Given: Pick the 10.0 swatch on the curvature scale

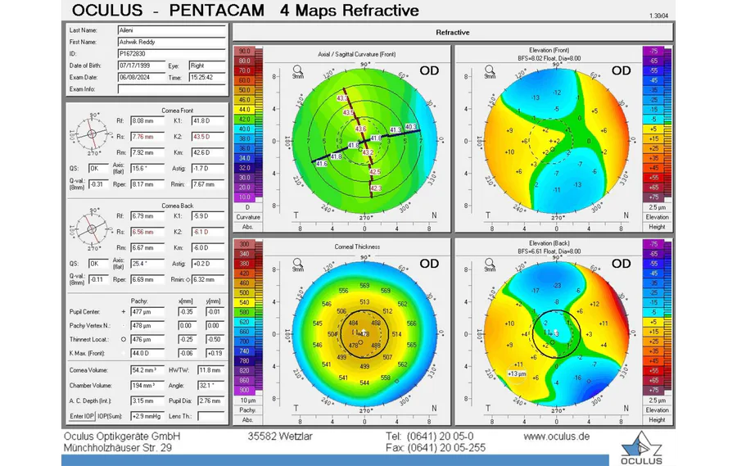Looking at the screenshot, I should point(244,197).
